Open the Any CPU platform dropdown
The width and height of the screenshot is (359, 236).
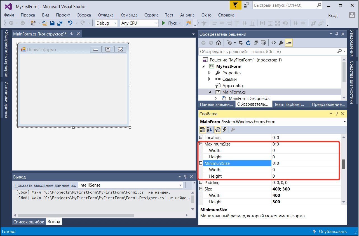156,23
